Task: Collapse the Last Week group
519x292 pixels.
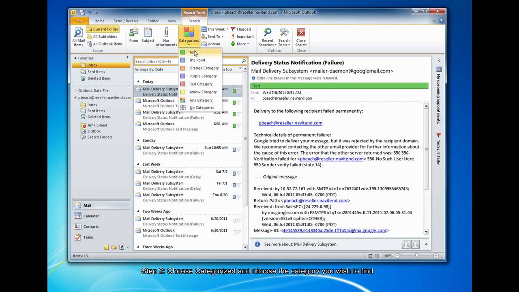Action: [138, 164]
